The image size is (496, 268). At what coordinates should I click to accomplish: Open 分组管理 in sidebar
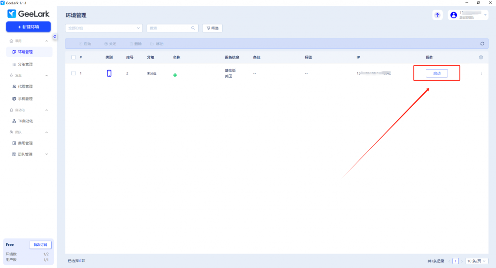click(25, 64)
